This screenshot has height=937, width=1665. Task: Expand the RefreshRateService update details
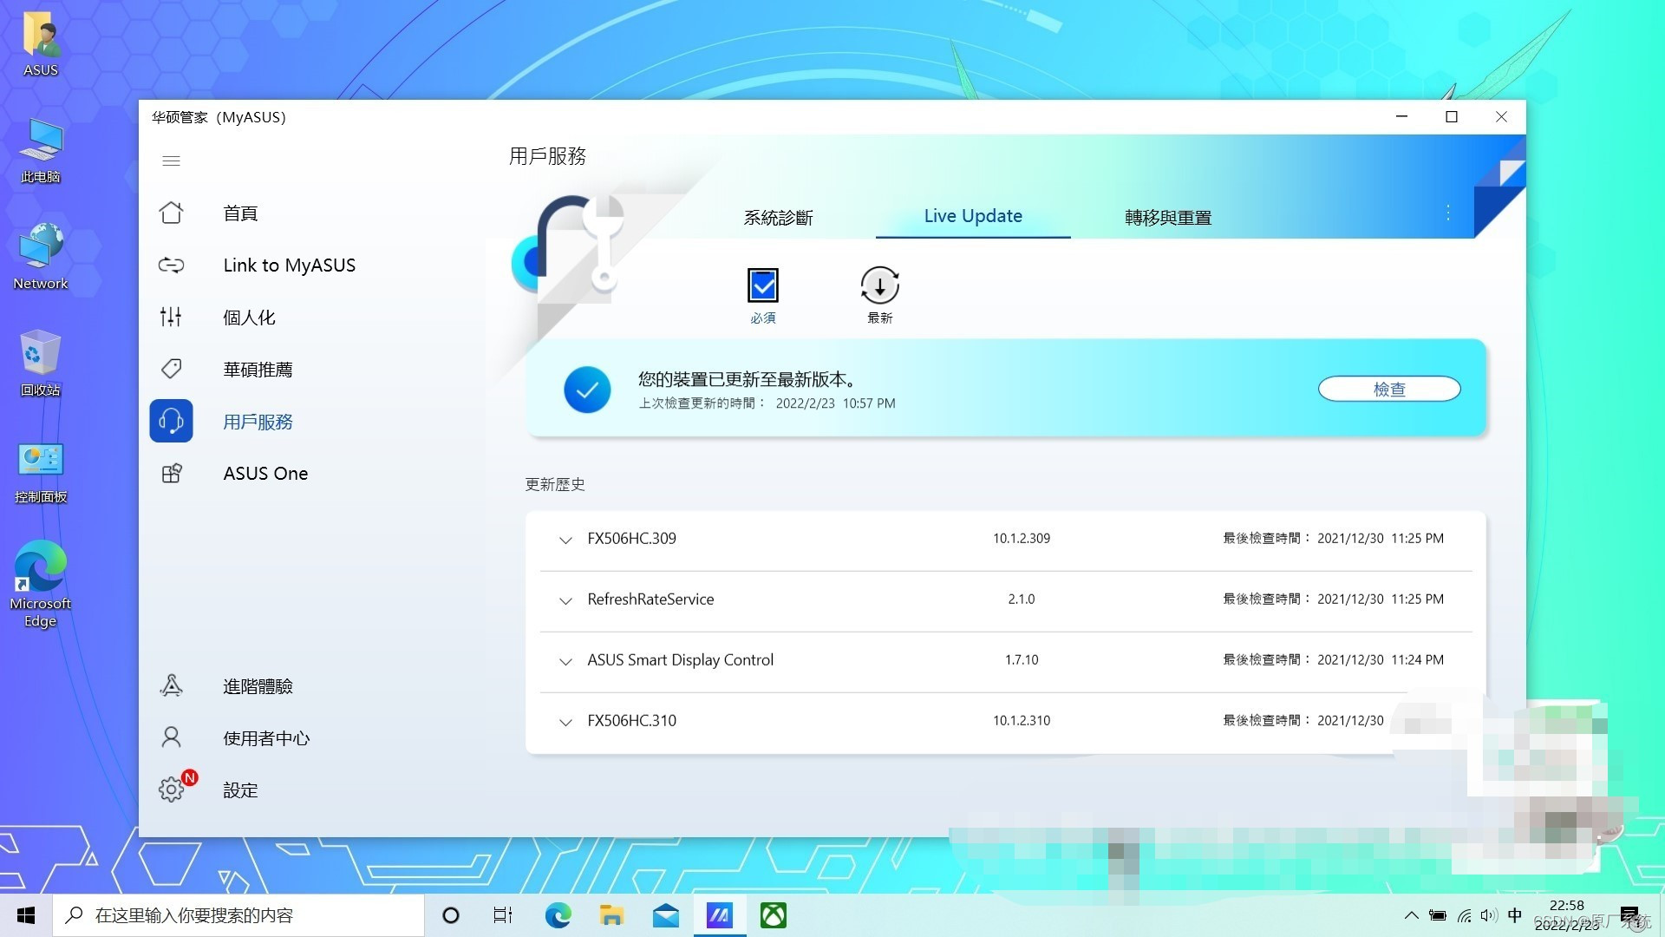click(x=565, y=601)
